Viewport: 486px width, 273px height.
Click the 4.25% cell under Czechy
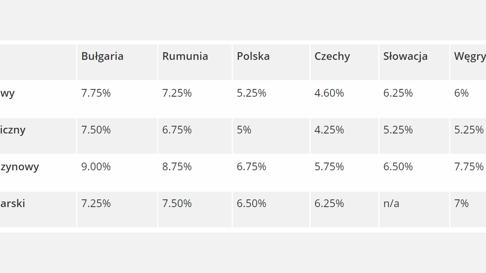329,130
